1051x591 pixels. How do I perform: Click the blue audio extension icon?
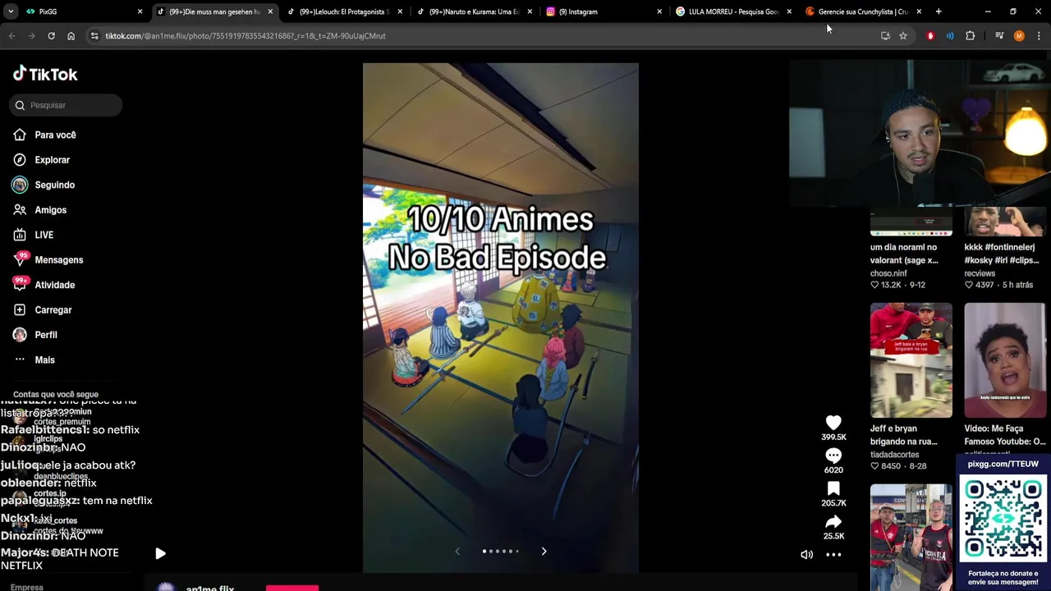tap(950, 36)
